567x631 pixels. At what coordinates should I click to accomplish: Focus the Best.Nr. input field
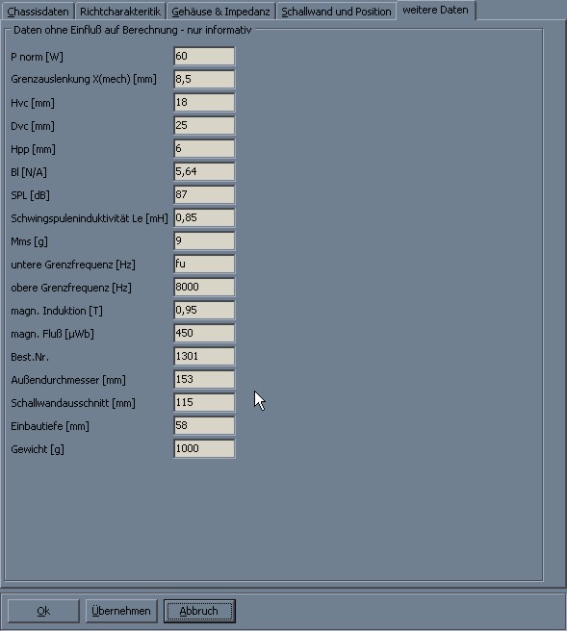(204, 356)
